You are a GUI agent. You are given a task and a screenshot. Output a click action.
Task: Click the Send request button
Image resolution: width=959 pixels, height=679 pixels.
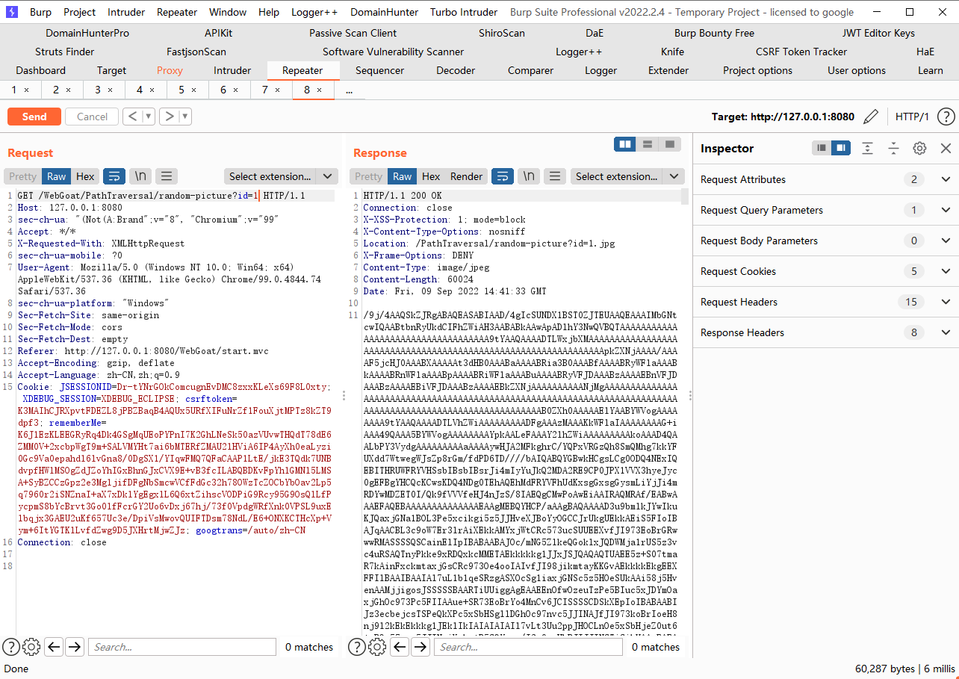coord(34,117)
